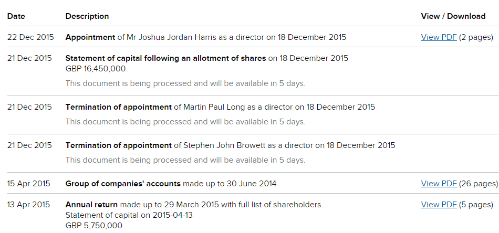This screenshot has width=499, height=233.
Task: Click the bold Appointment heading text
Action: point(90,37)
